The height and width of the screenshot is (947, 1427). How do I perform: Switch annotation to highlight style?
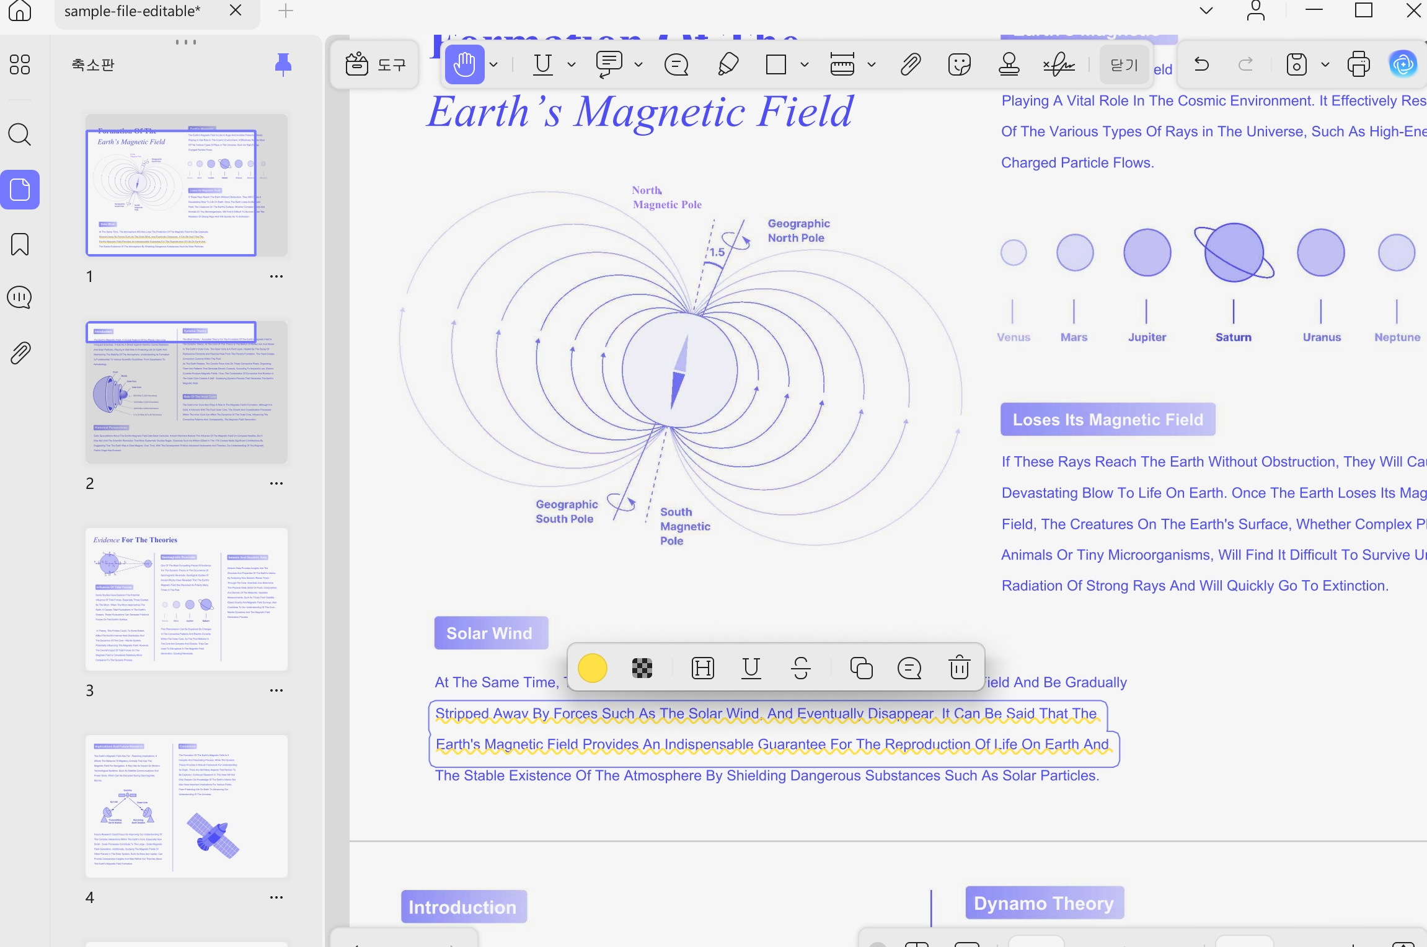(703, 667)
